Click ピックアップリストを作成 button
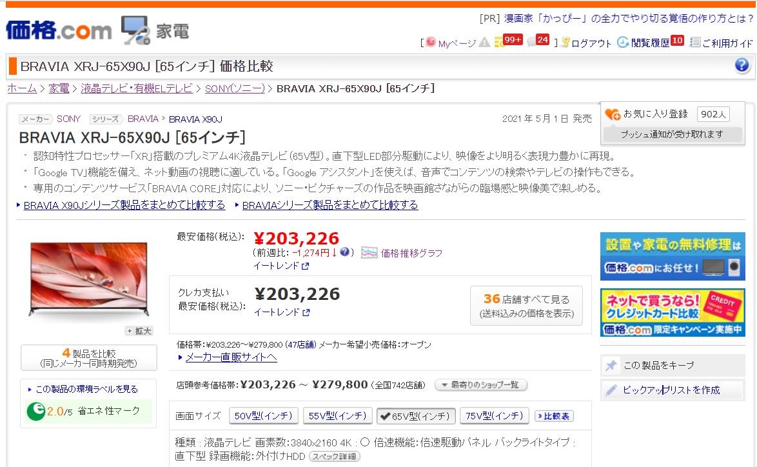The height and width of the screenshot is (467, 757). click(673, 390)
